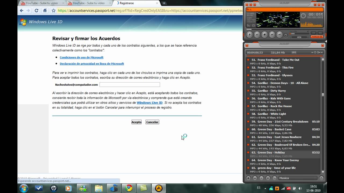Click the AIMP icon on taskbar

(159, 188)
